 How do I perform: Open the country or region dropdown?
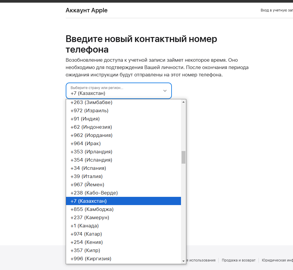[x=119, y=91]
